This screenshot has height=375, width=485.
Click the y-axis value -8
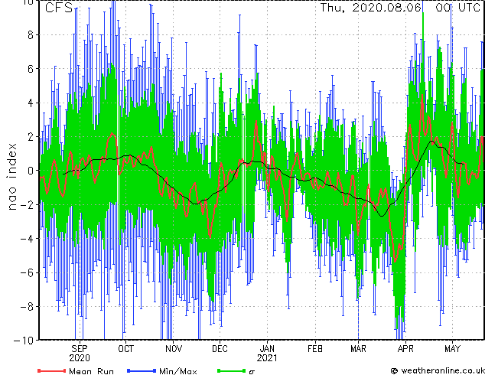[x=27, y=307]
